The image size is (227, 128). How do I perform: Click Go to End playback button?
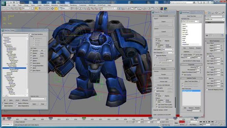click(x=212, y=122)
